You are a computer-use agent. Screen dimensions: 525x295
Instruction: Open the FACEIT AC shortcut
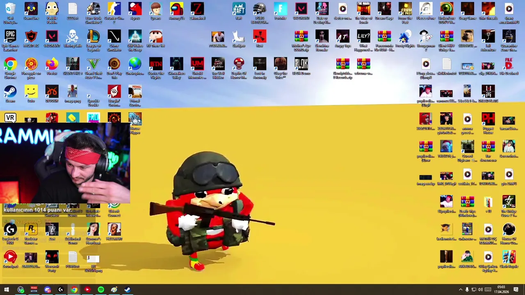(x=31, y=39)
